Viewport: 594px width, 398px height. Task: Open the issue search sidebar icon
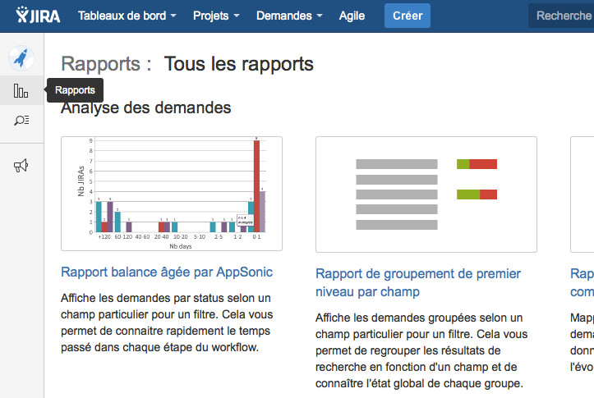pos(21,121)
